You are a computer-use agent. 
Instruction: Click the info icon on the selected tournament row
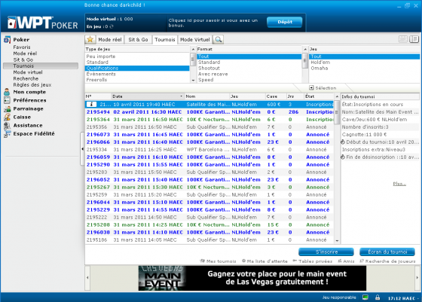tap(91, 105)
